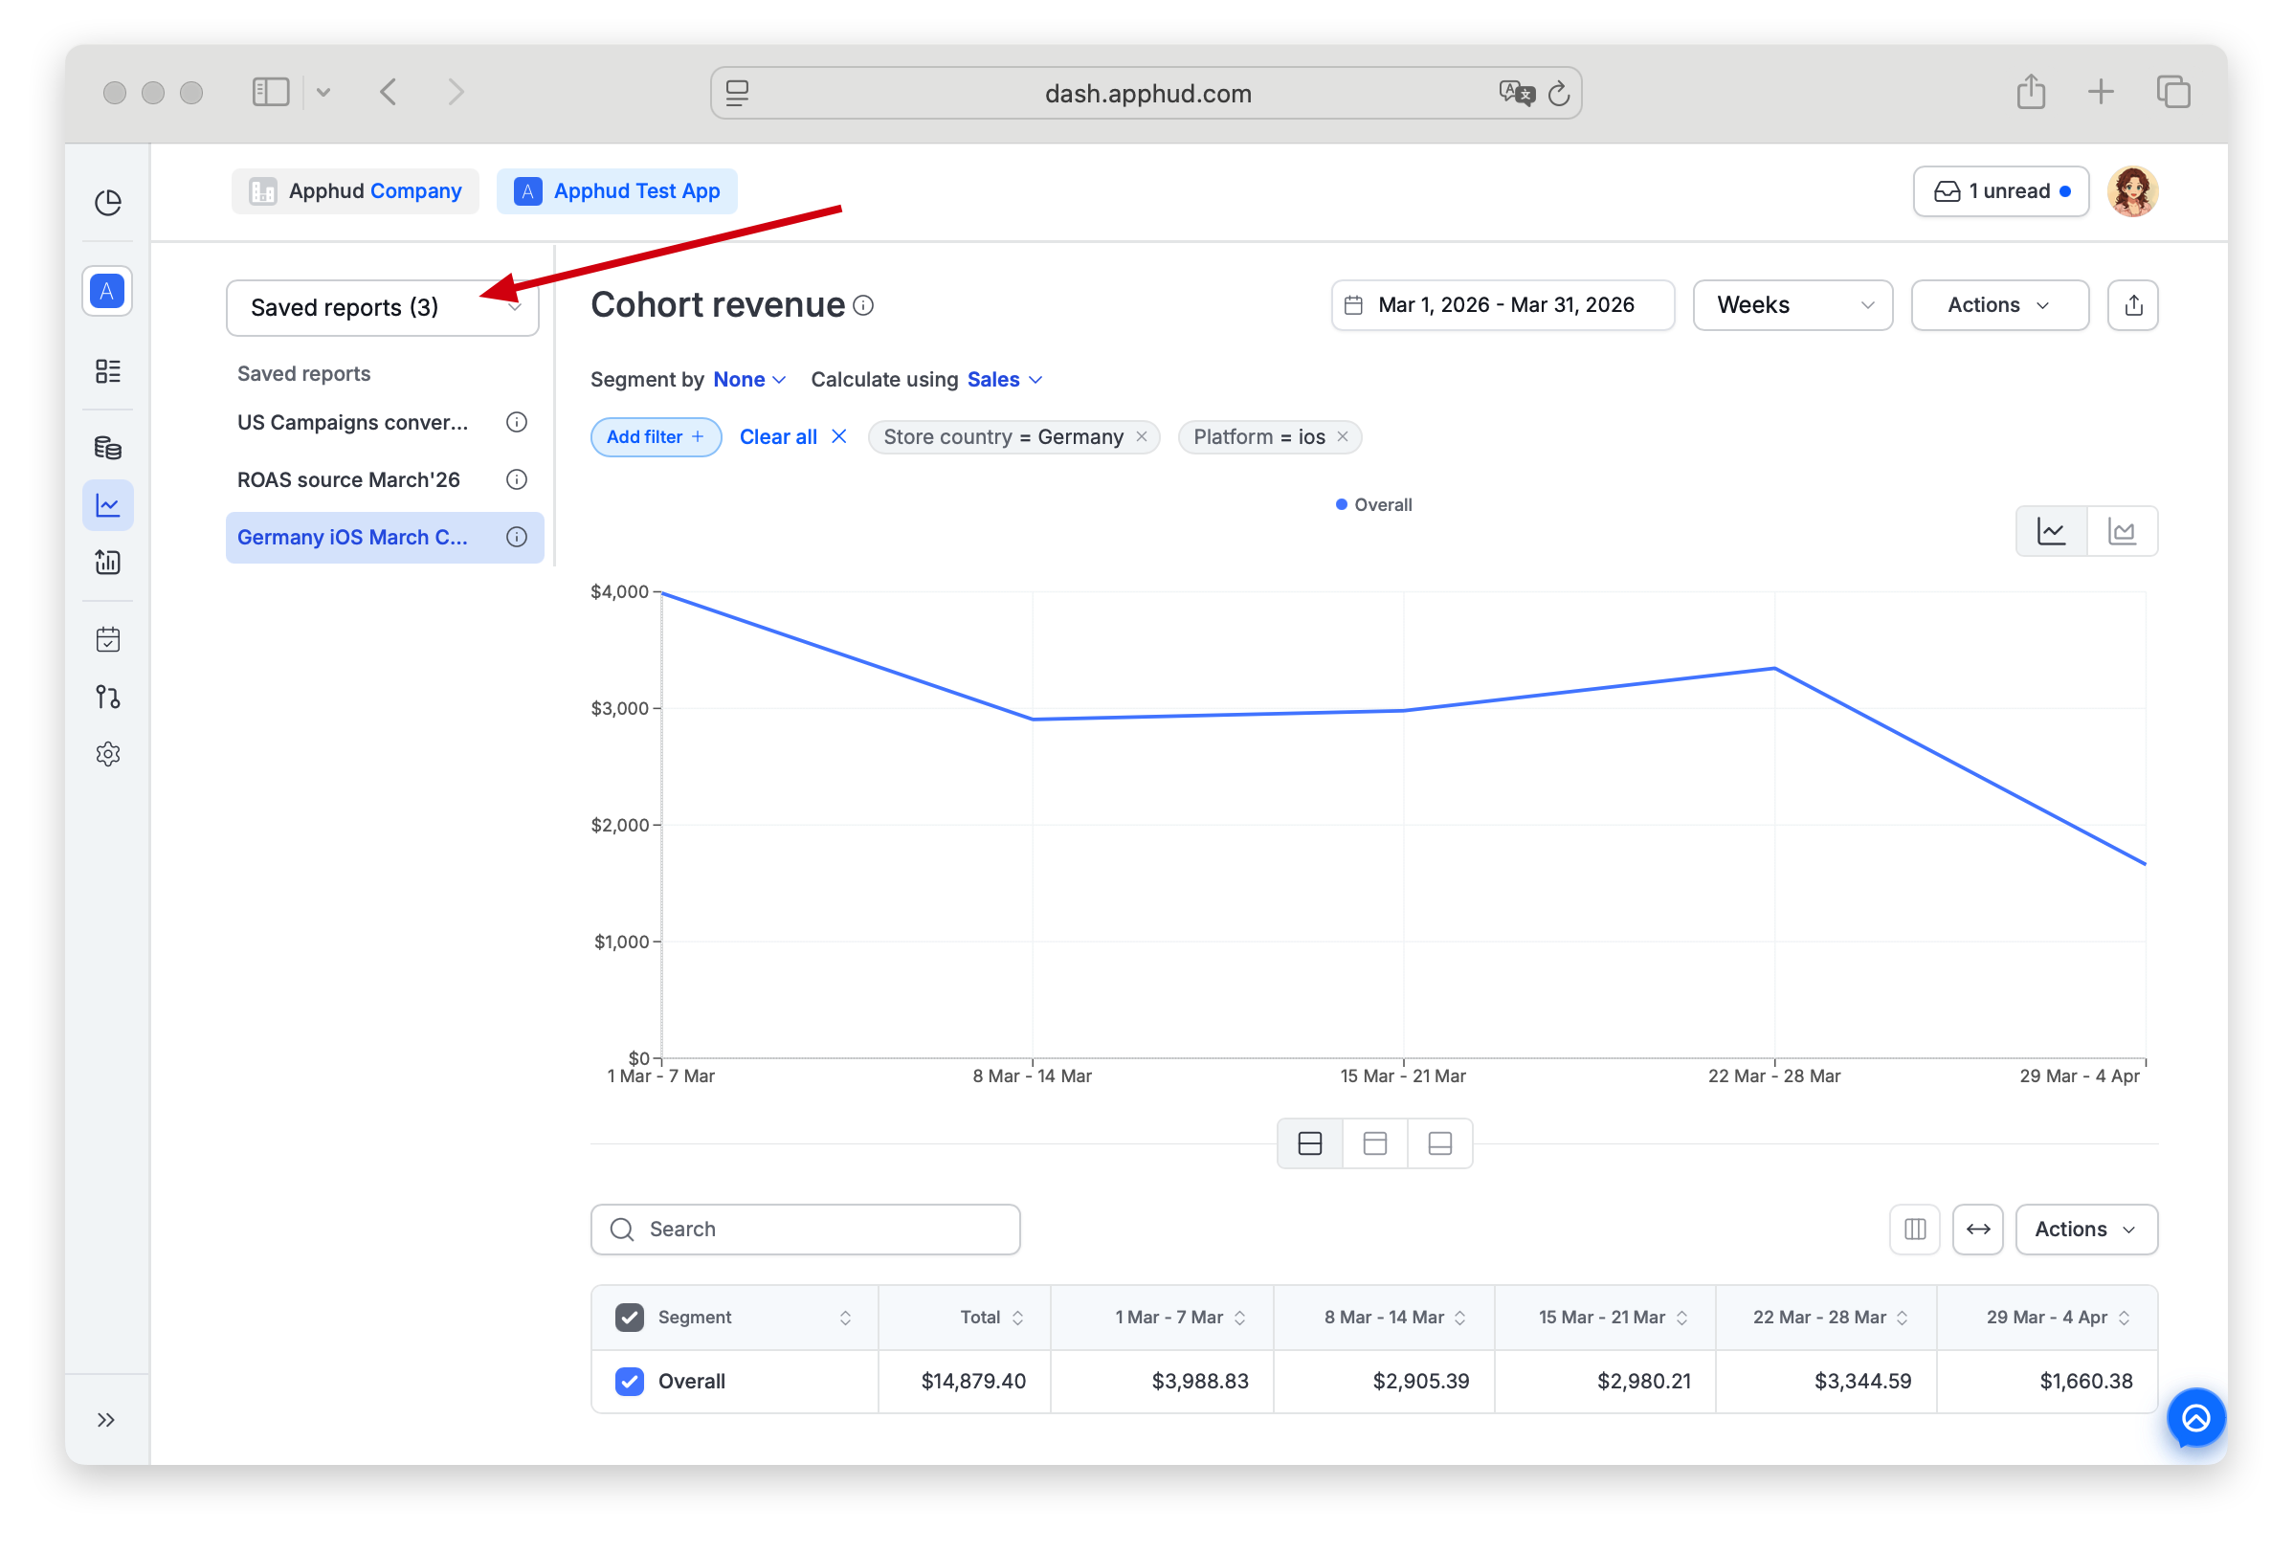Select split chart and table layout
The image size is (2293, 1552).
click(x=1310, y=1143)
